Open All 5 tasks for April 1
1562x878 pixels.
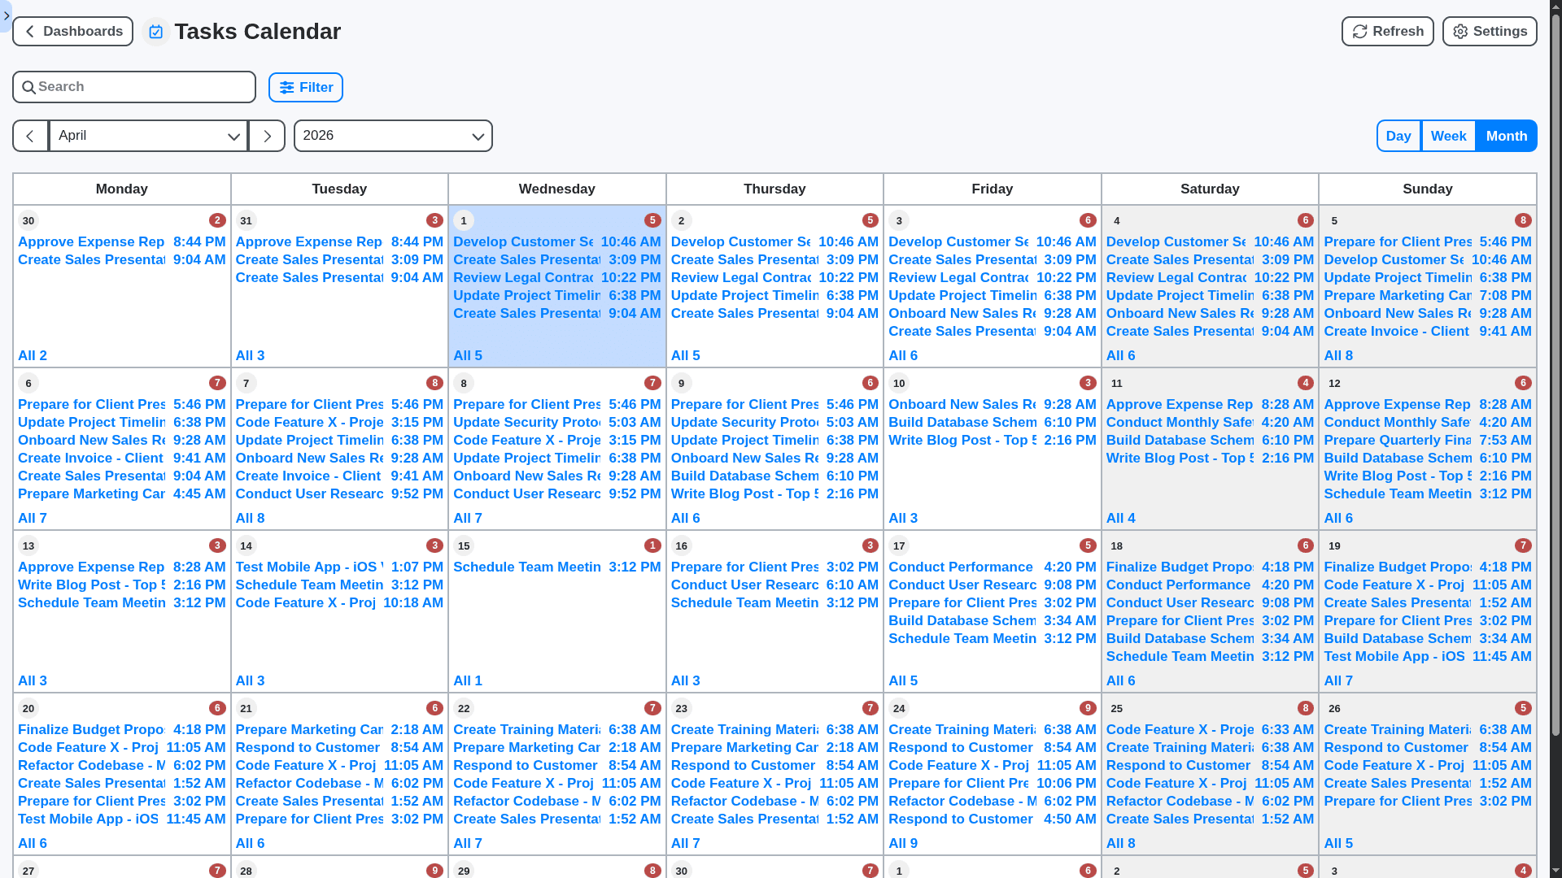point(468,355)
